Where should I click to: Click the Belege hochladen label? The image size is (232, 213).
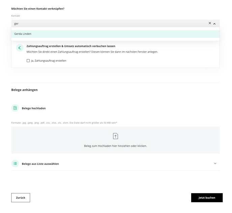(x=34, y=108)
